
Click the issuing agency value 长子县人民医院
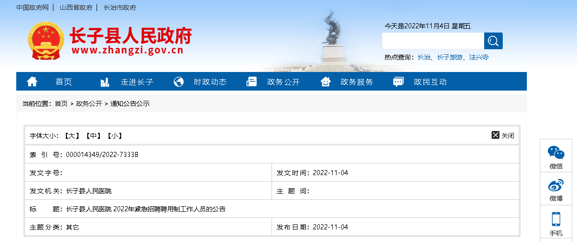click(89, 191)
